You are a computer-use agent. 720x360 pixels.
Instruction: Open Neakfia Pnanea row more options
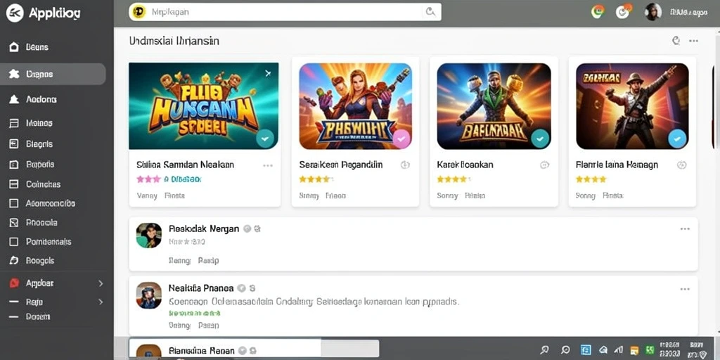click(685, 289)
